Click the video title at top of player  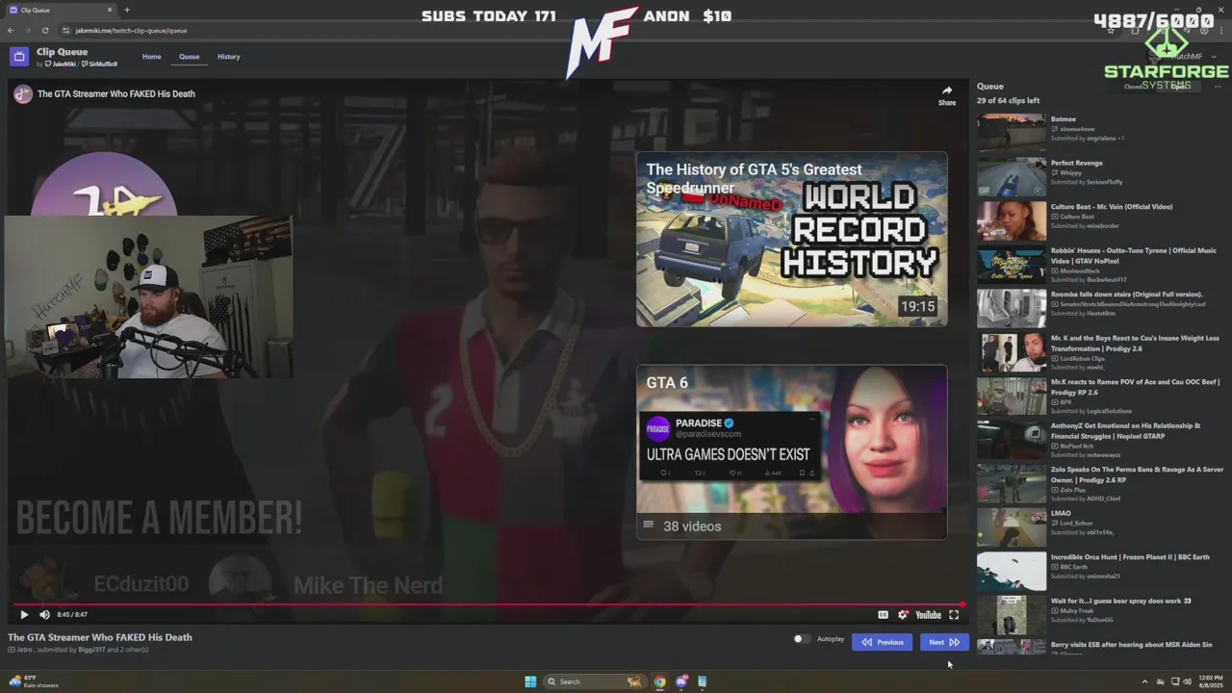[115, 94]
